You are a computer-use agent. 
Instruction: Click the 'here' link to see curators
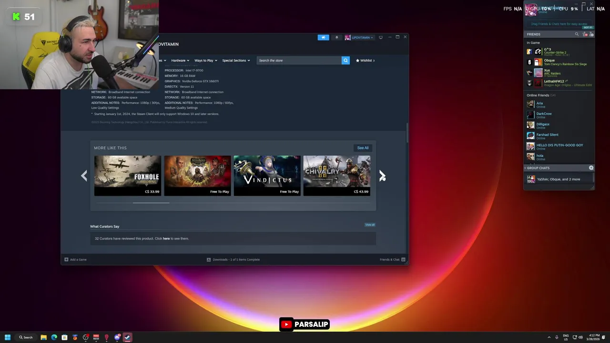[166, 239]
